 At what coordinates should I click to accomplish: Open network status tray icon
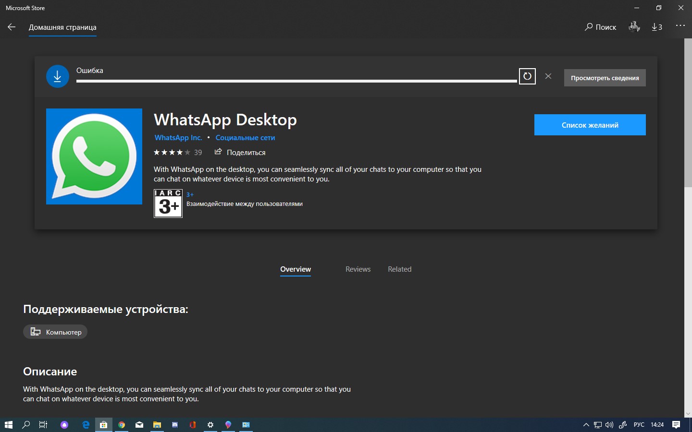point(597,425)
